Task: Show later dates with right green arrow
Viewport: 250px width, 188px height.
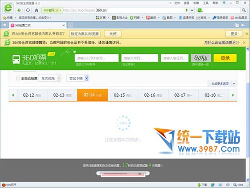Action: pyautogui.click(x=233, y=95)
